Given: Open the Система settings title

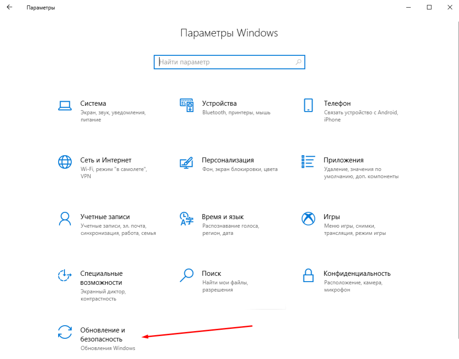Looking at the screenshot, I should click(x=93, y=103).
